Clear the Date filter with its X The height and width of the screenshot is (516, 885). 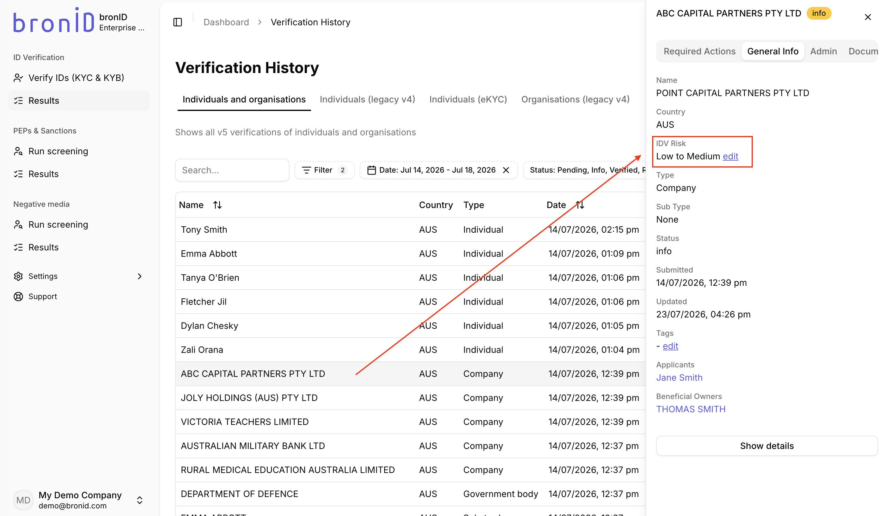click(506, 170)
